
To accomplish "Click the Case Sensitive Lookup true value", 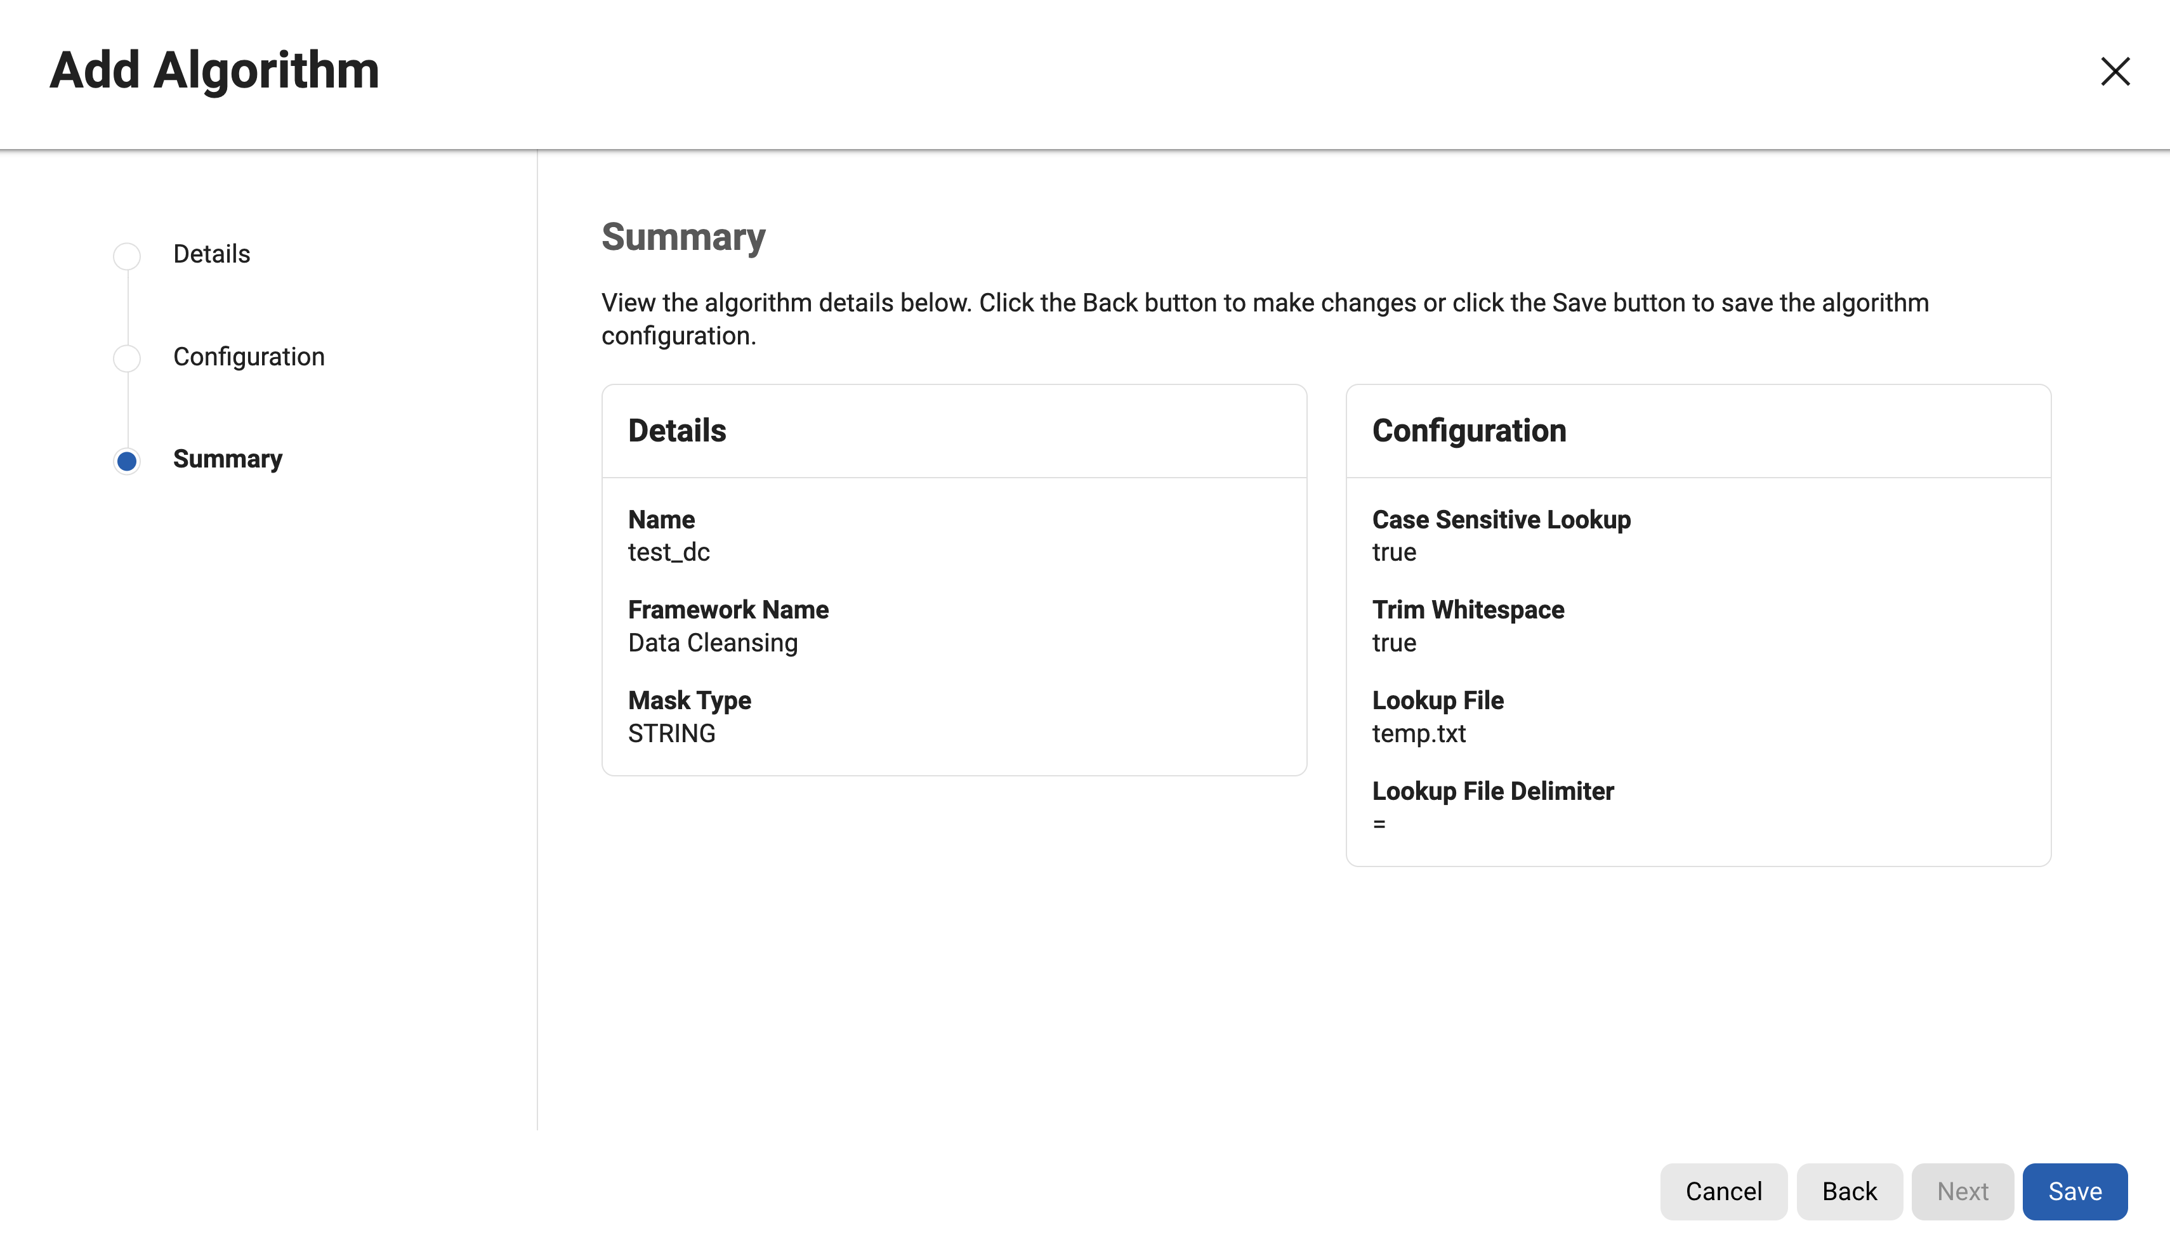I will 1394,552.
